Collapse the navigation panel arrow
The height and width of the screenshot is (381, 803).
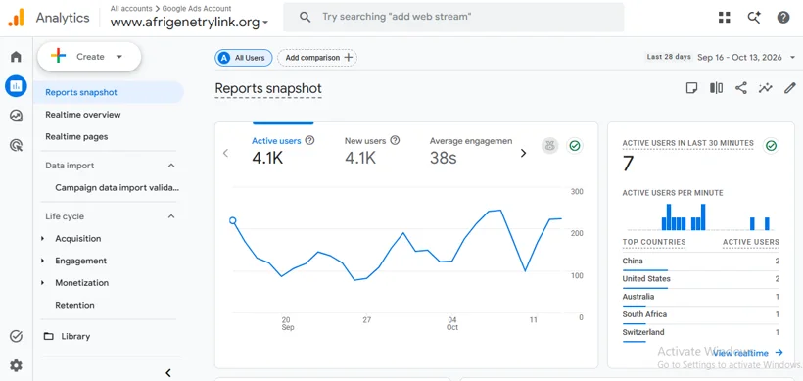pyautogui.click(x=168, y=373)
